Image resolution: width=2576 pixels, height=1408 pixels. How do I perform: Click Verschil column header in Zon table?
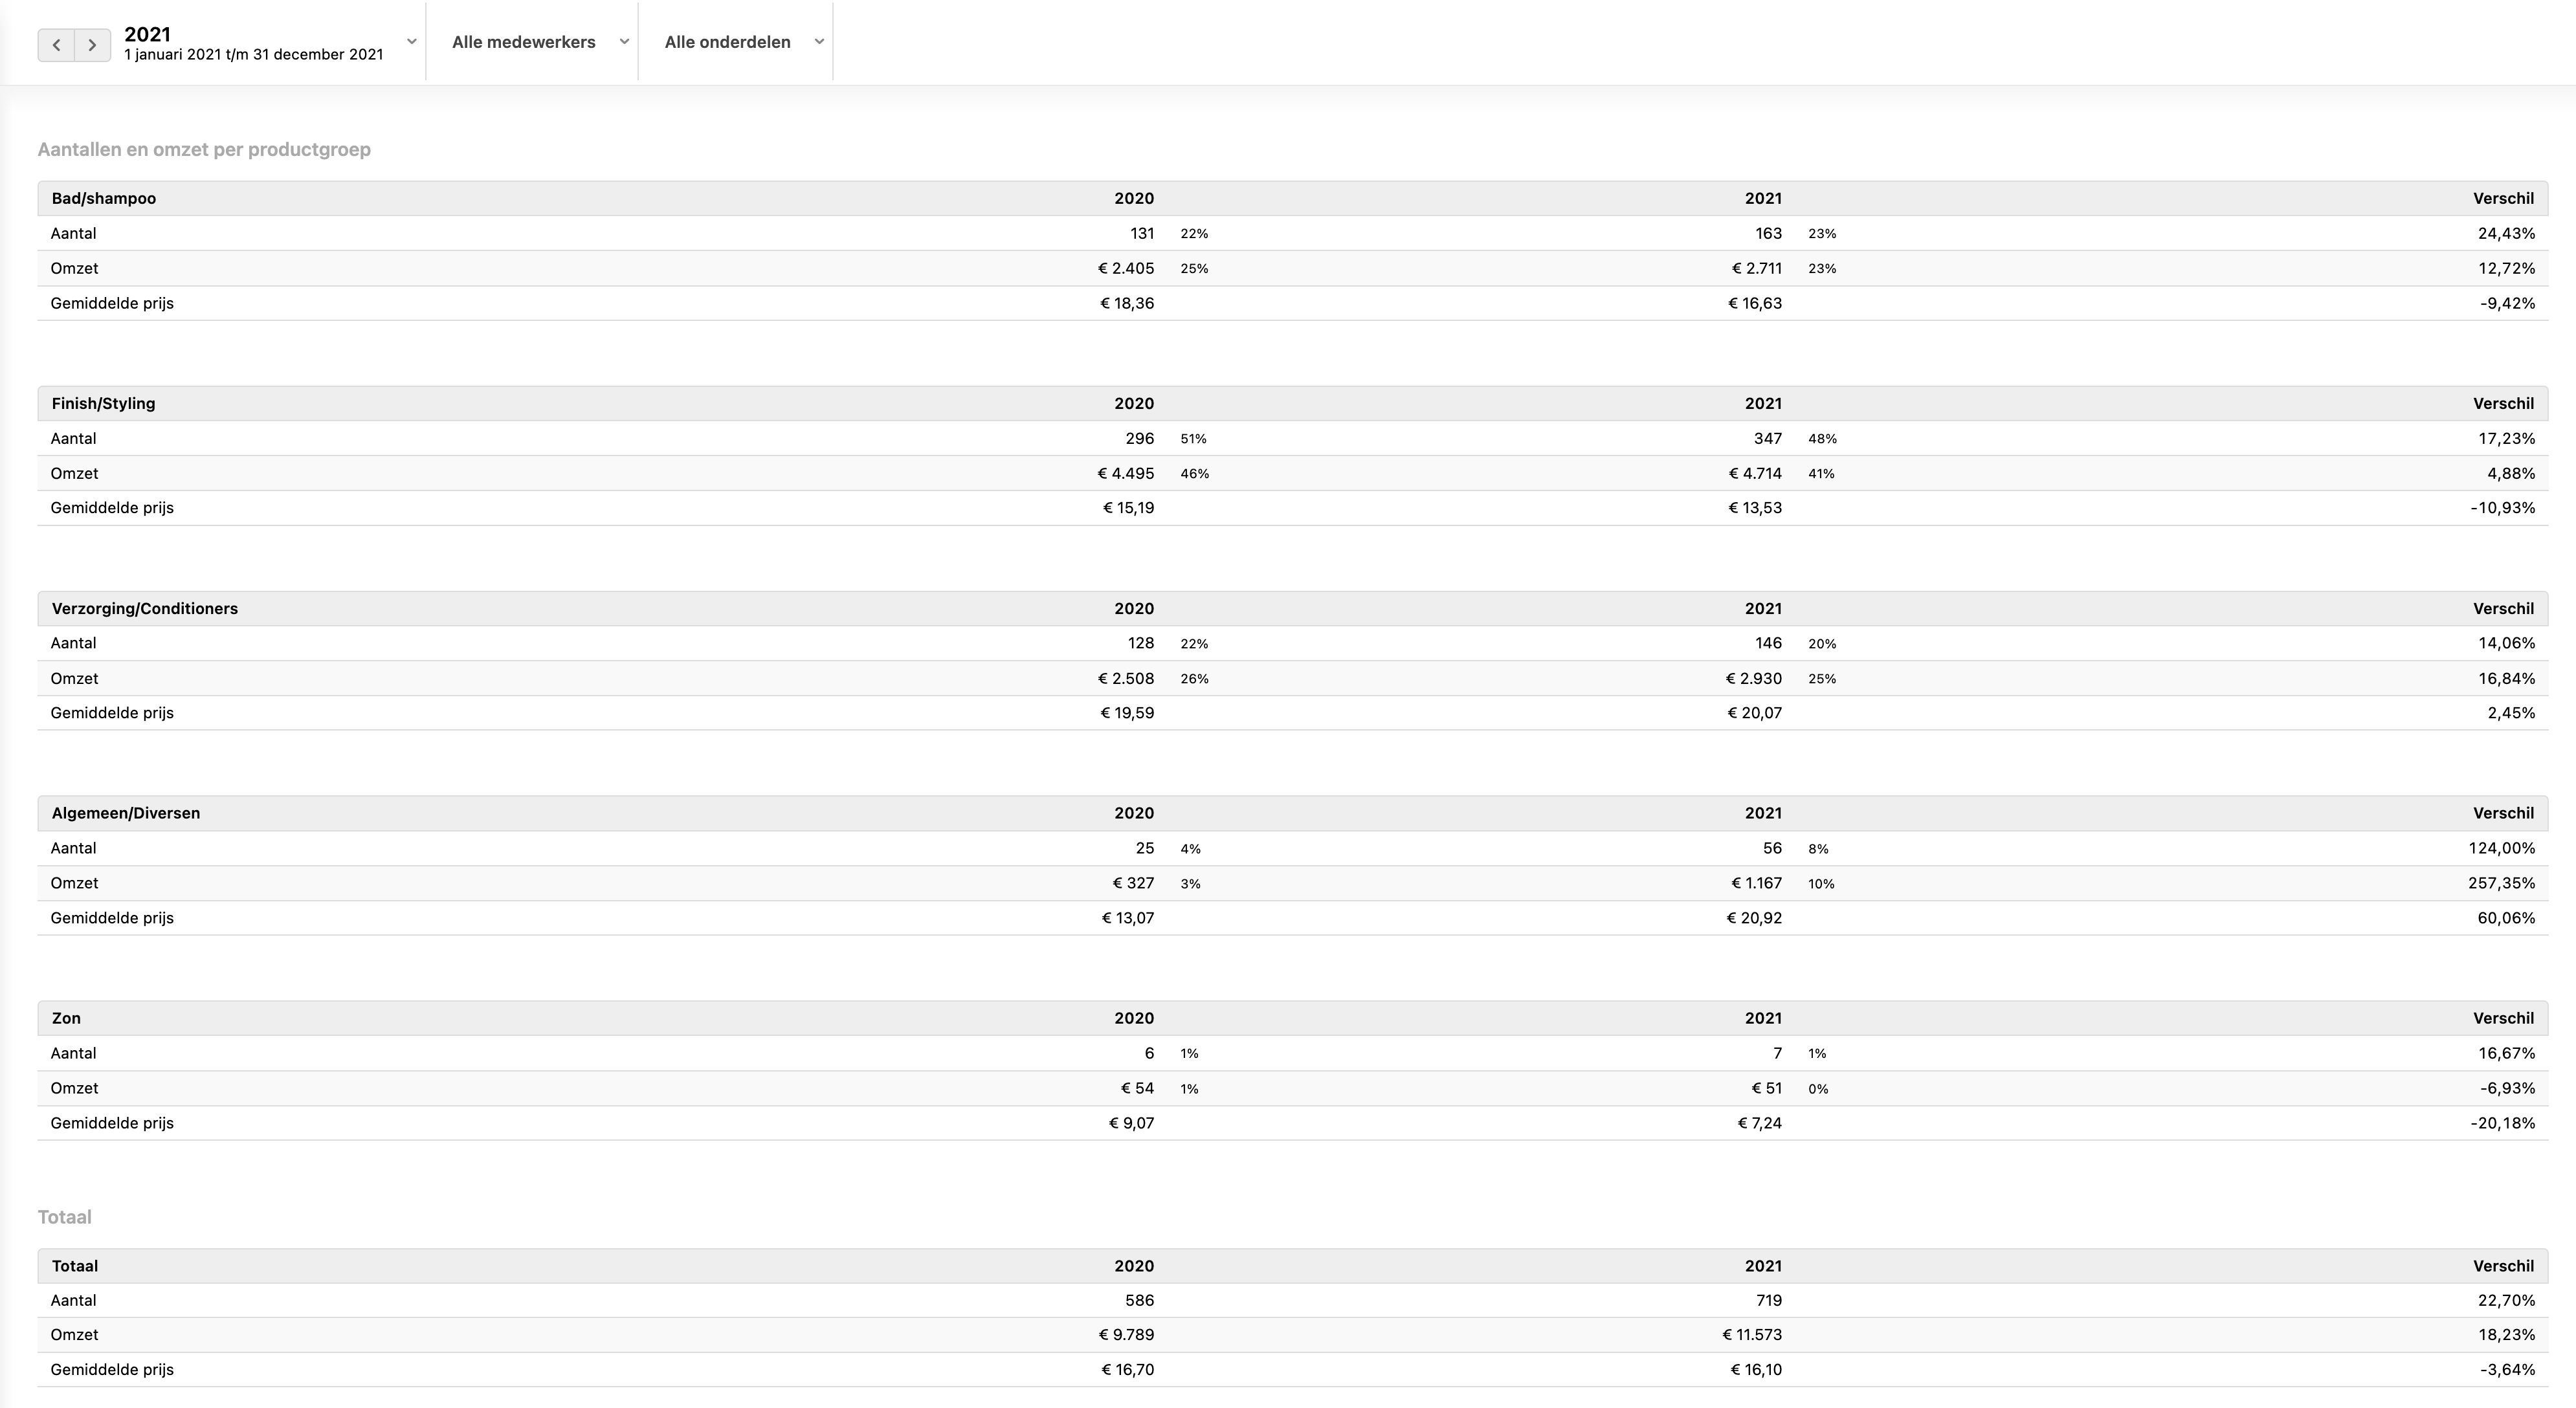(2503, 1018)
